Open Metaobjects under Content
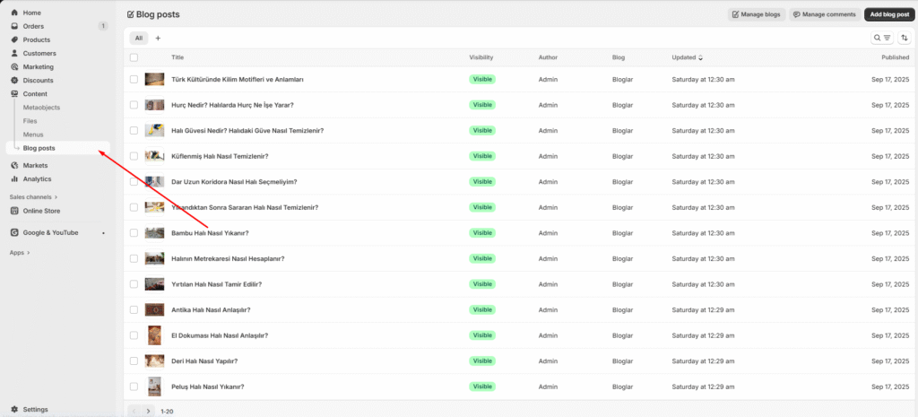Viewport: 918px width, 417px height. (43, 108)
